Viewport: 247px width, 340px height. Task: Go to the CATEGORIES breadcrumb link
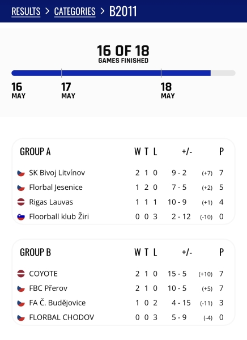pos(75,11)
